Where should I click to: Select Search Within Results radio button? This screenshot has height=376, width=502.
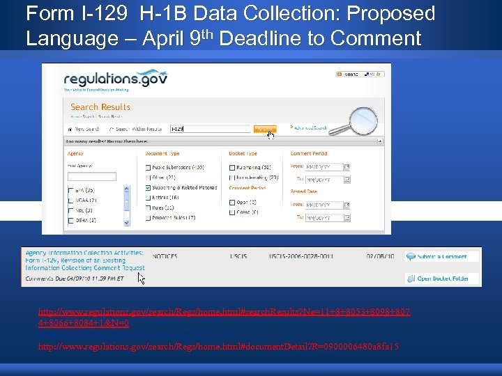tap(112, 130)
